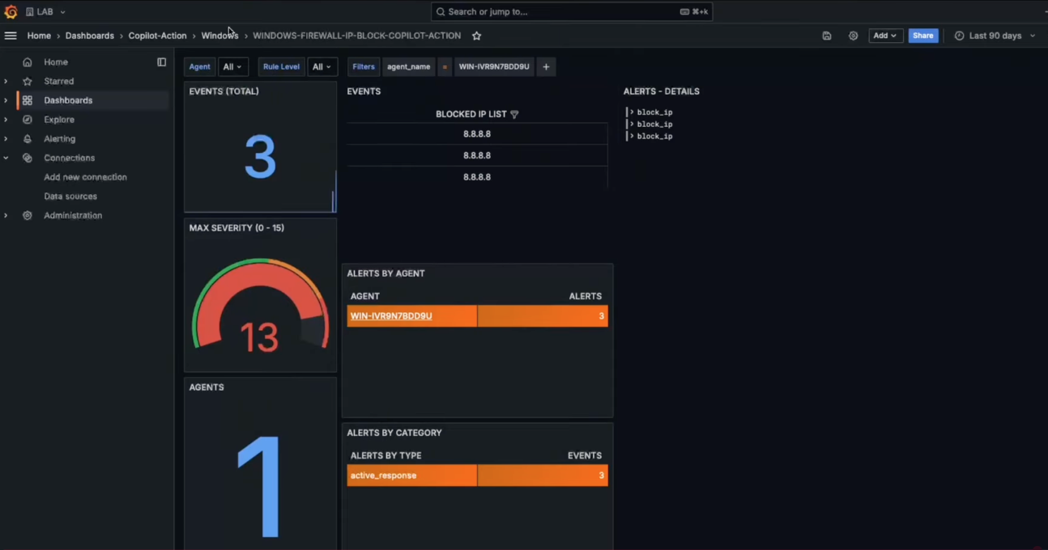Expand the Explore section chevron
This screenshot has width=1048, height=550.
(x=6, y=120)
